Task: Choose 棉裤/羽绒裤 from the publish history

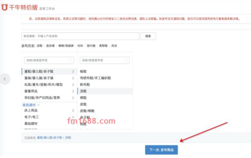Action: 66,46
